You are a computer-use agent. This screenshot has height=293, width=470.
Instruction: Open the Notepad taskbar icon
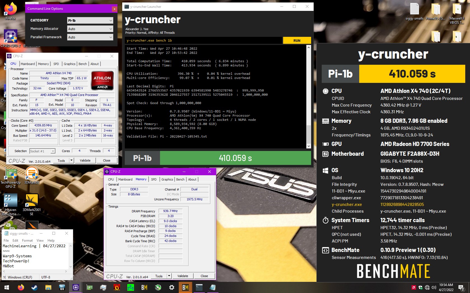(213, 287)
